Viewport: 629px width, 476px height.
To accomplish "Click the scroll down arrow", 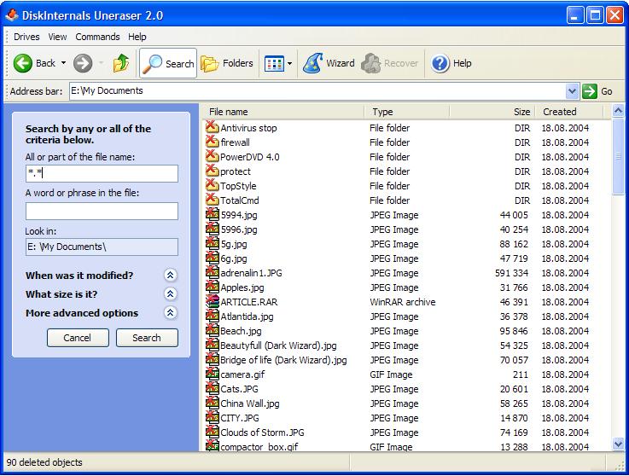I will pyautogui.click(x=618, y=444).
